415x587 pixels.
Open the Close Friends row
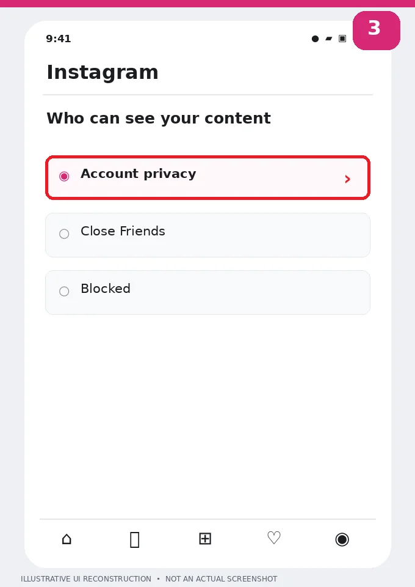click(208, 235)
